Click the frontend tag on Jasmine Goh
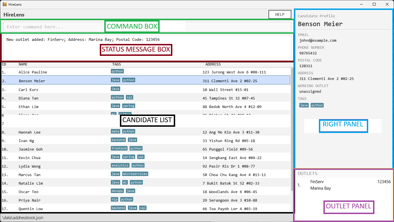Screen dimensions: 394x222 point(119,148)
